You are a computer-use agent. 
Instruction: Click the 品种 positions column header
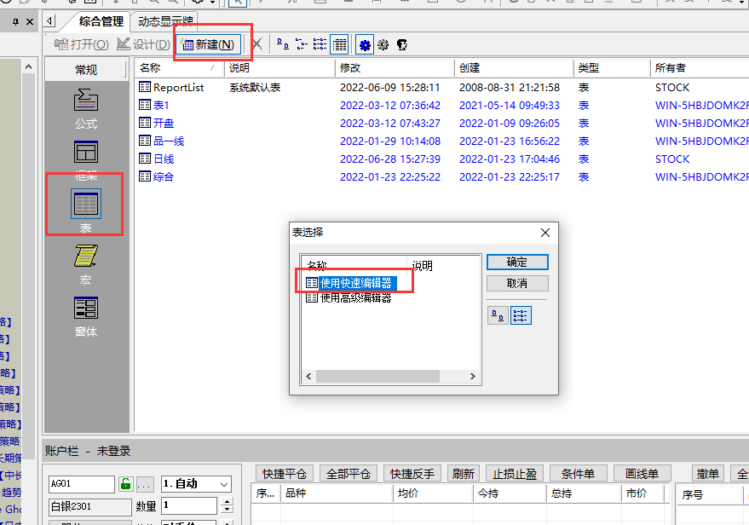(x=337, y=493)
